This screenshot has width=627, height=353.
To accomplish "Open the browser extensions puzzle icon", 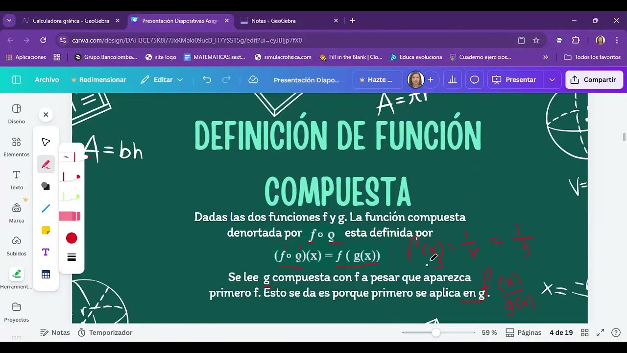I will [576, 40].
